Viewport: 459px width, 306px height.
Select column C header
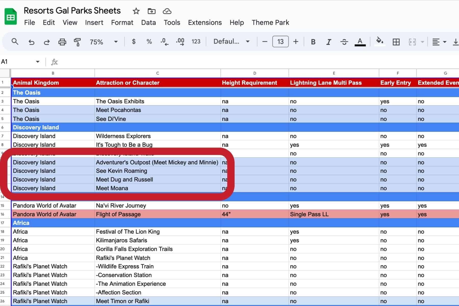(x=158, y=73)
